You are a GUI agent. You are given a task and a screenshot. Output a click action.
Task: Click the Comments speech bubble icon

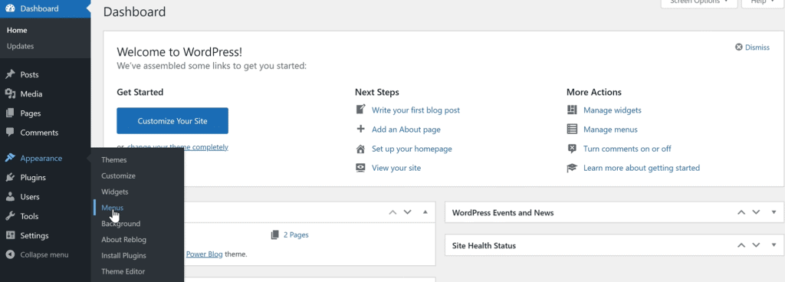coord(10,133)
